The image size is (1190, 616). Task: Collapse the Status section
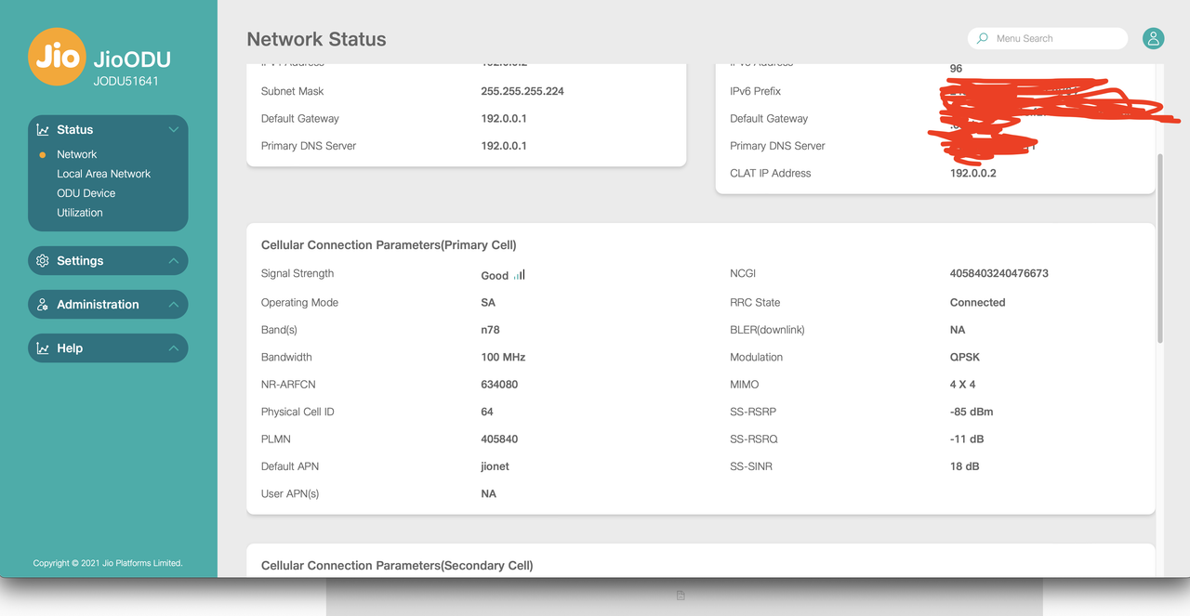click(173, 129)
